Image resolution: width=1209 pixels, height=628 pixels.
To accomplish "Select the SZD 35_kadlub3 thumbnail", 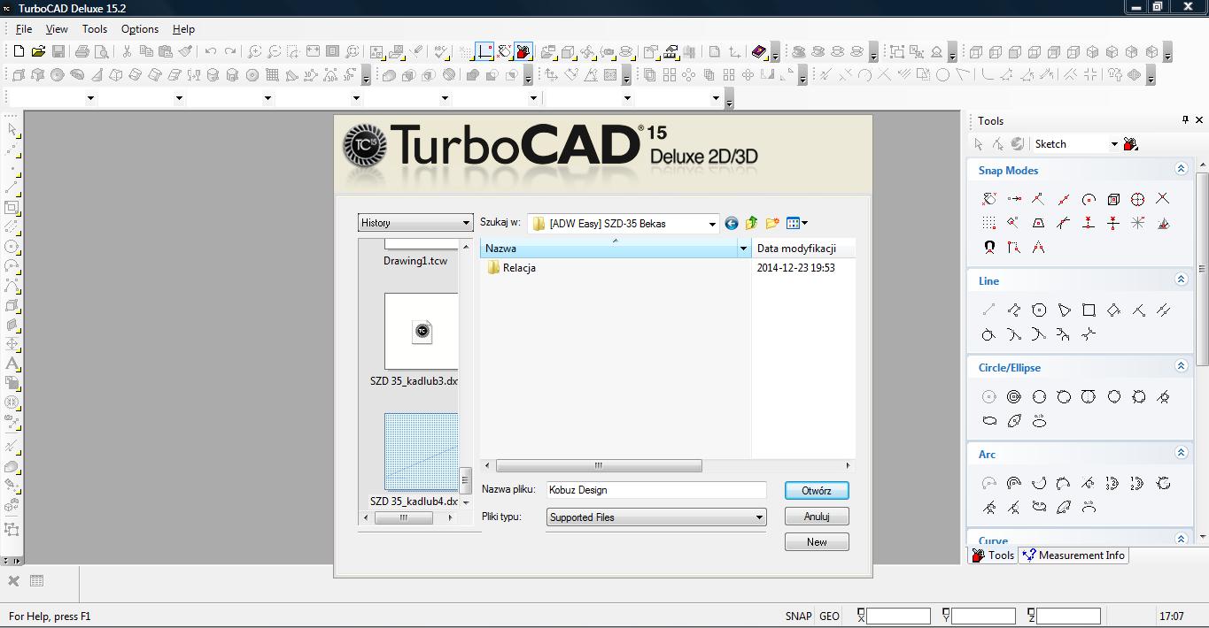I will pos(421,332).
